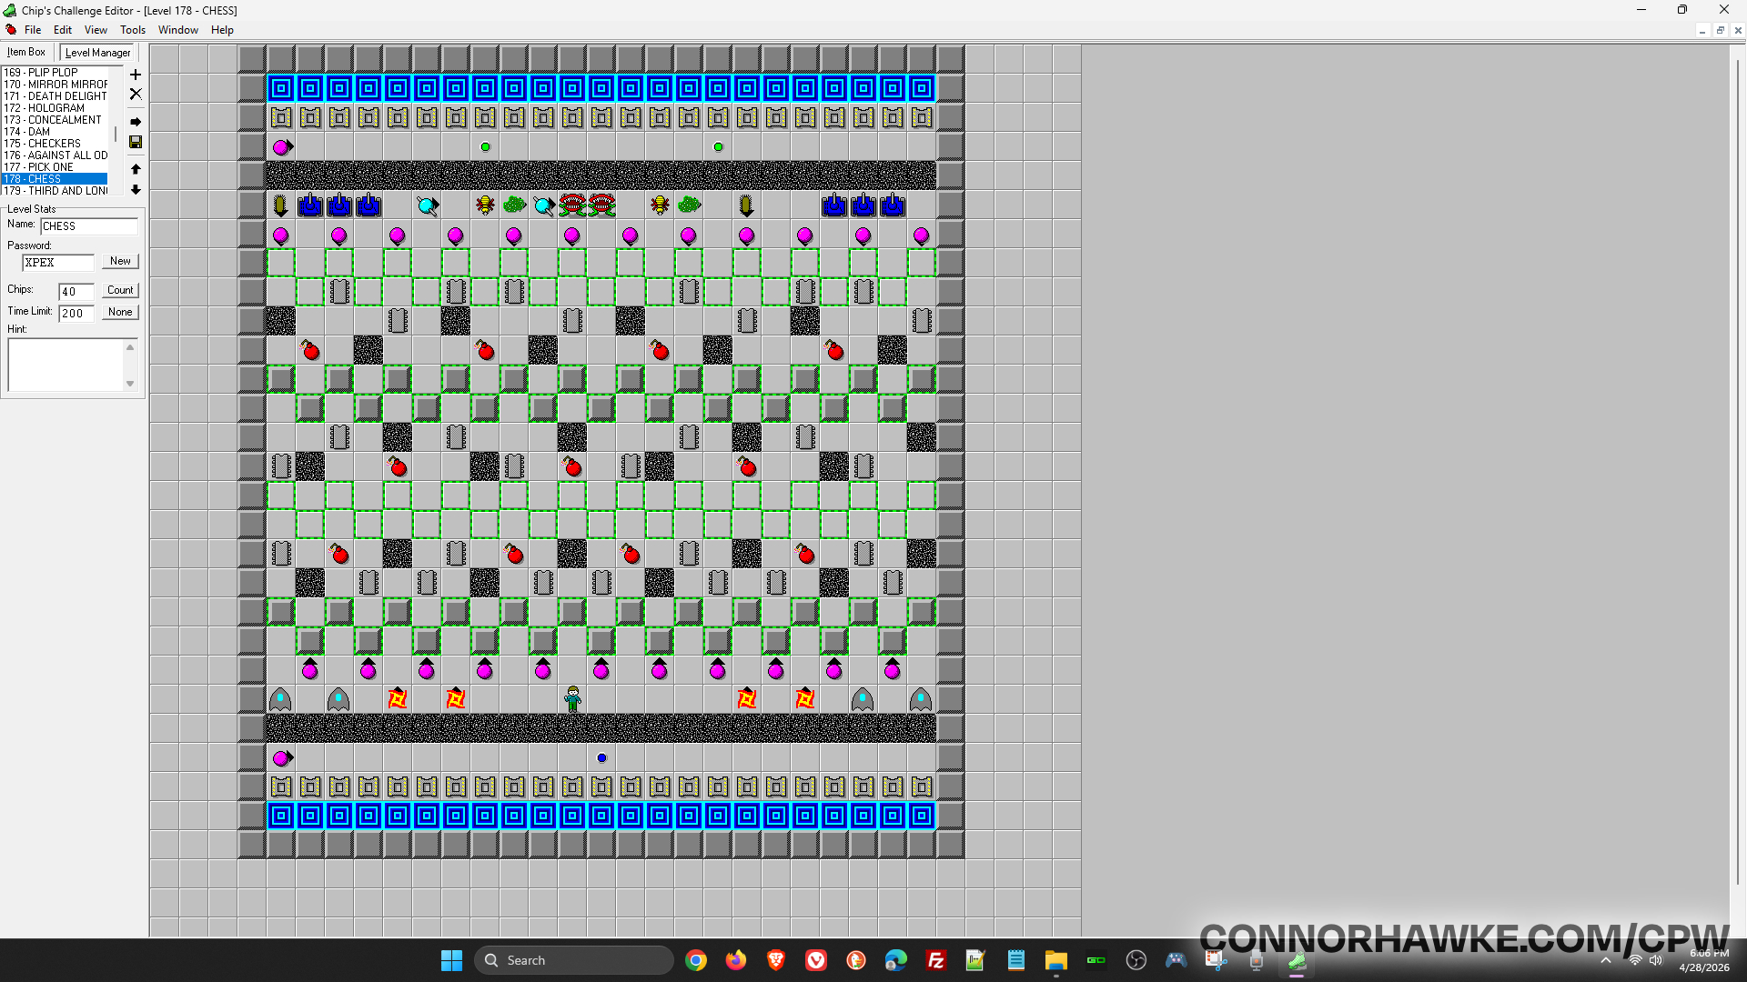The height and width of the screenshot is (982, 1747).
Task: Open the Tools menu
Action: tap(133, 30)
